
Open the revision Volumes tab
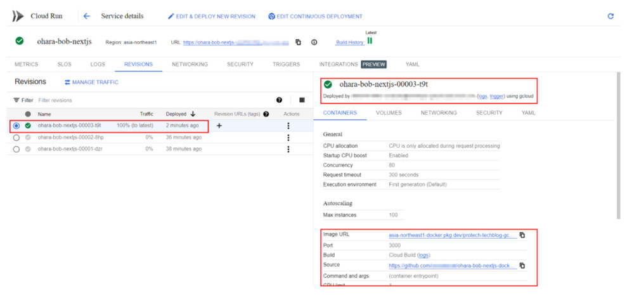click(389, 113)
